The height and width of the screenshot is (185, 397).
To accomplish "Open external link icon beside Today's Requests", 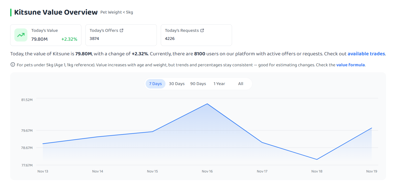I will [x=202, y=31].
